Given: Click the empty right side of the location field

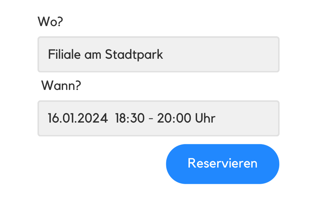Looking at the screenshot, I should pyautogui.click(x=221, y=54).
